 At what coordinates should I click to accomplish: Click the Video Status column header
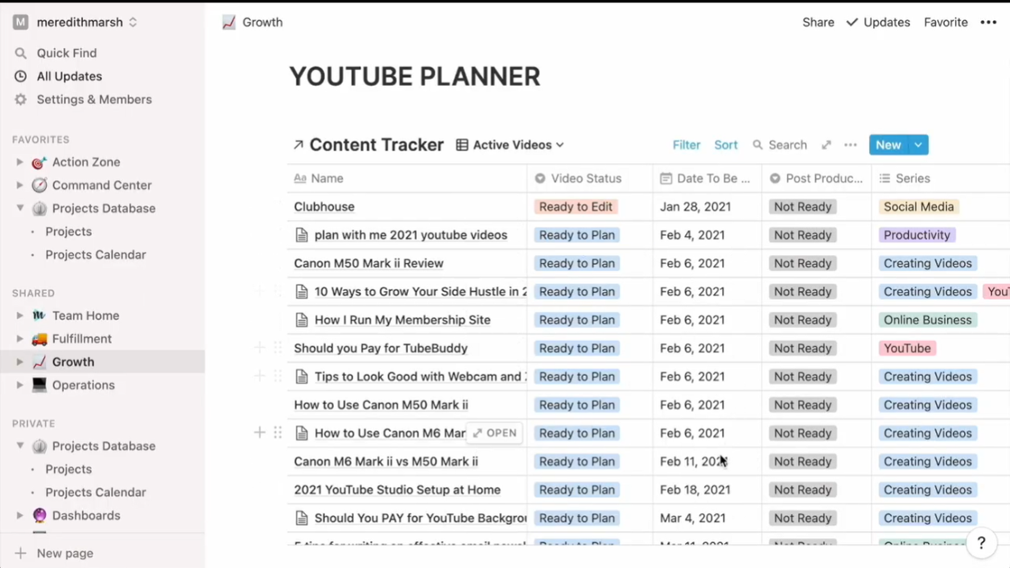(x=590, y=179)
